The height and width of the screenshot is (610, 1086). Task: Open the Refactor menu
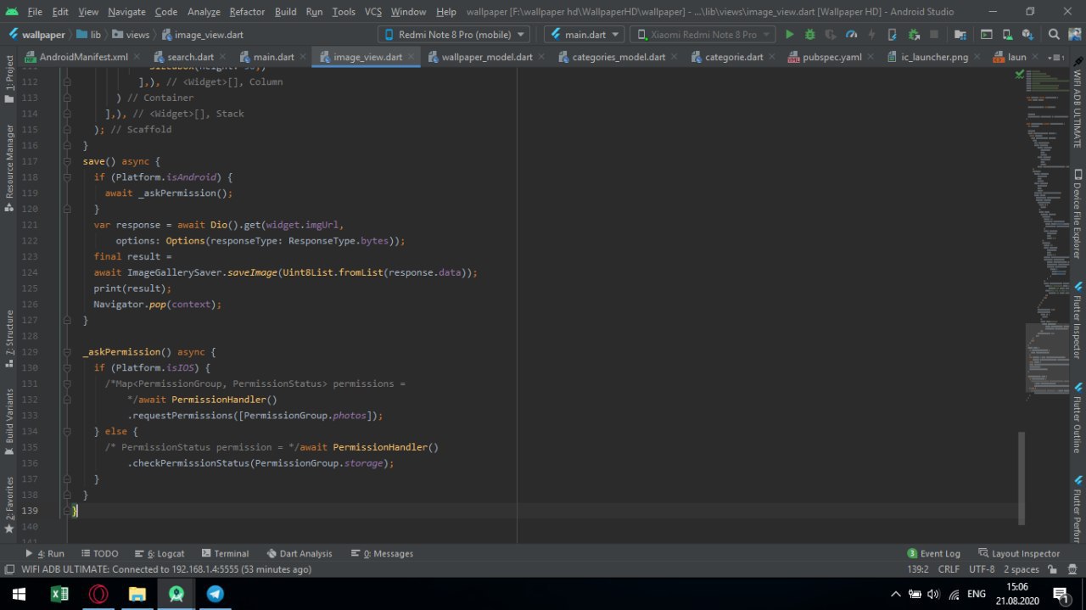click(247, 12)
